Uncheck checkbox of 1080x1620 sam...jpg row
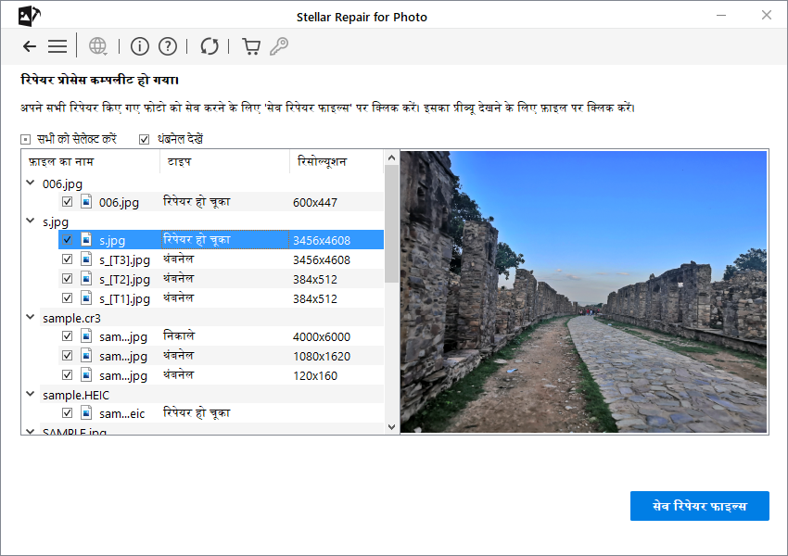The width and height of the screenshot is (788, 556). pos(67,356)
